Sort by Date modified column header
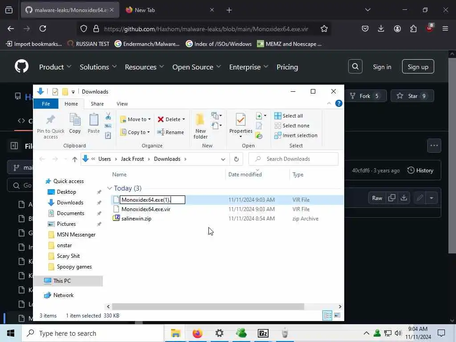 [245, 175]
